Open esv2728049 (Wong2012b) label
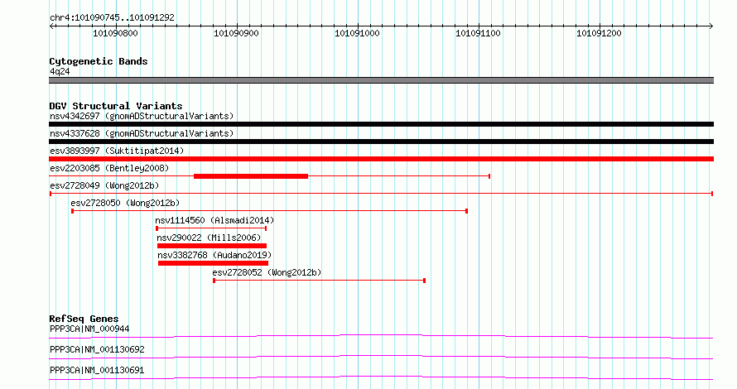The height and width of the screenshot is (389, 737). [x=104, y=185]
